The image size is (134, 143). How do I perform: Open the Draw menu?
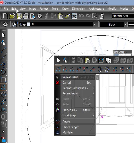[65, 9]
